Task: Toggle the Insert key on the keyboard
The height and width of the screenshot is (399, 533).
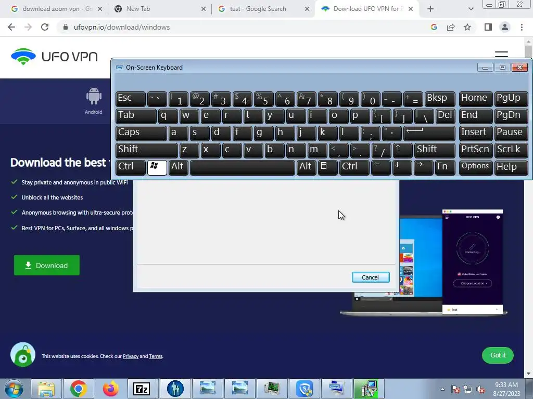Action: 476,134
